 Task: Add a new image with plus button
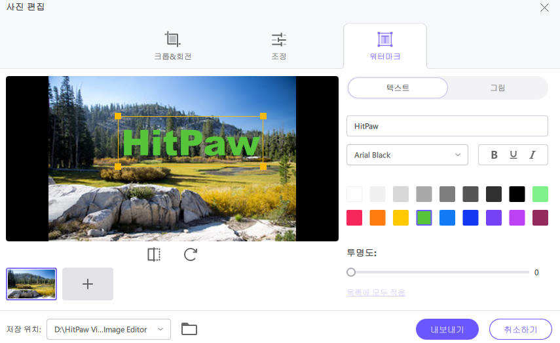(88, 284)
